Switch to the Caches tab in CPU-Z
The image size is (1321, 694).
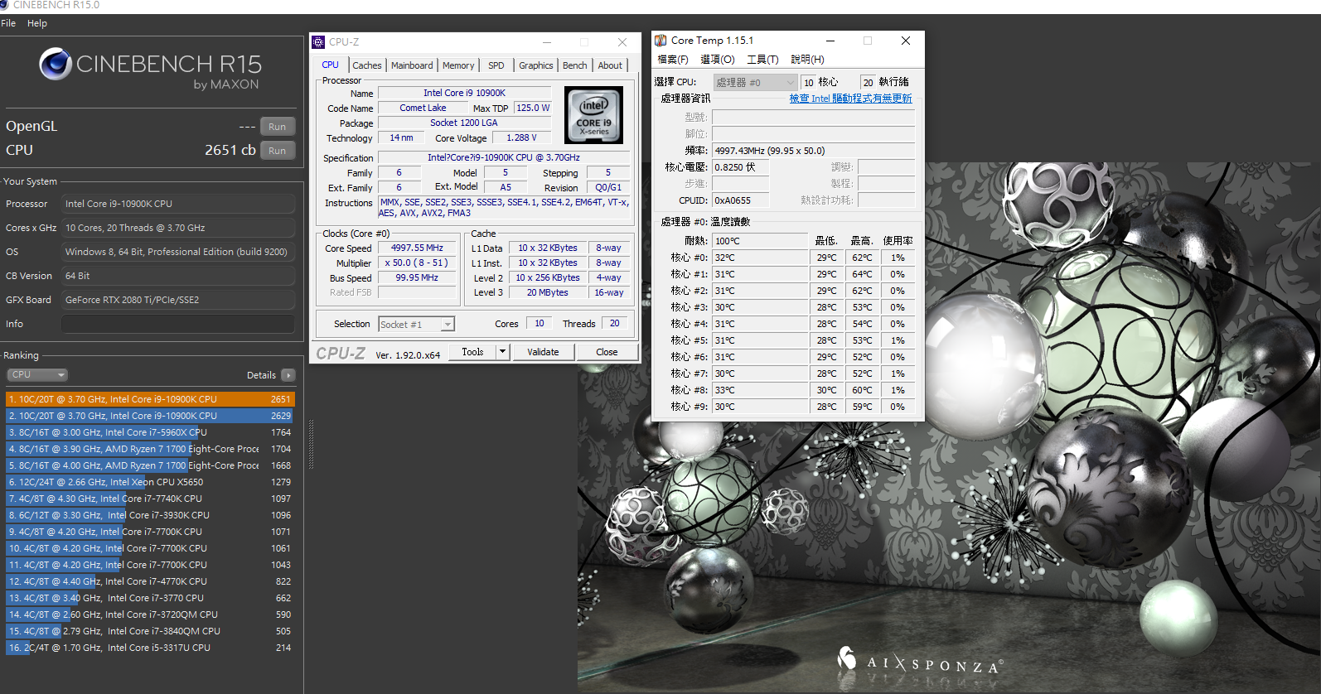[x=367, y=65]
